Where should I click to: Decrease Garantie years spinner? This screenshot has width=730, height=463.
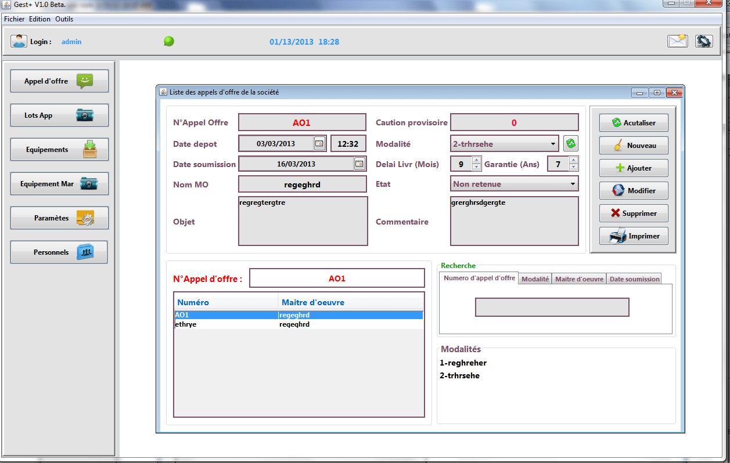click(573, 168)
